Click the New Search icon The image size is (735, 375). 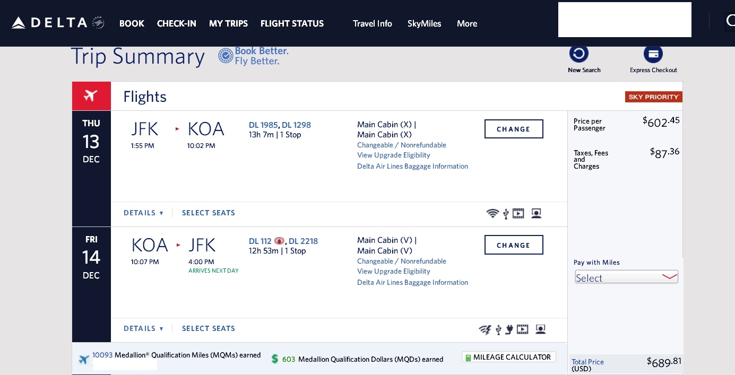[x=579, y=53]
